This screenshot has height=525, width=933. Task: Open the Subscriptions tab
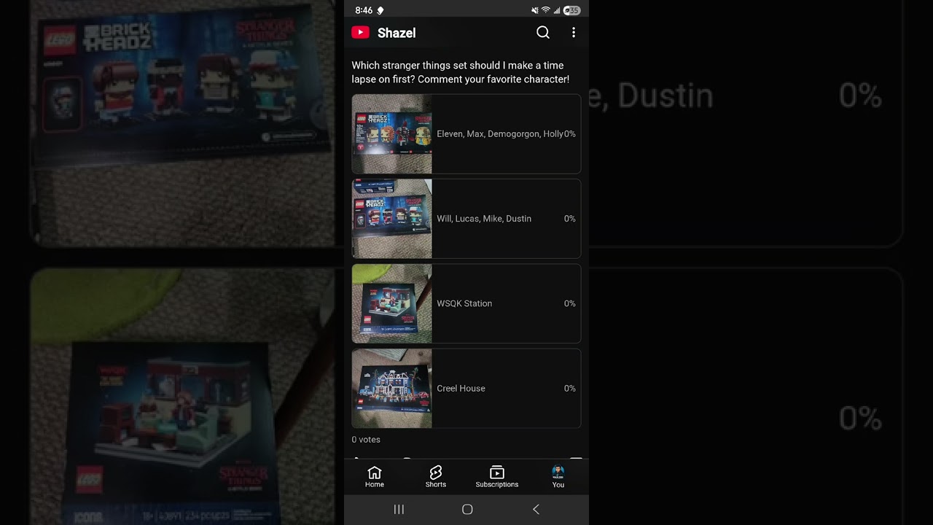pyautogui.click(x=497, y=477)
